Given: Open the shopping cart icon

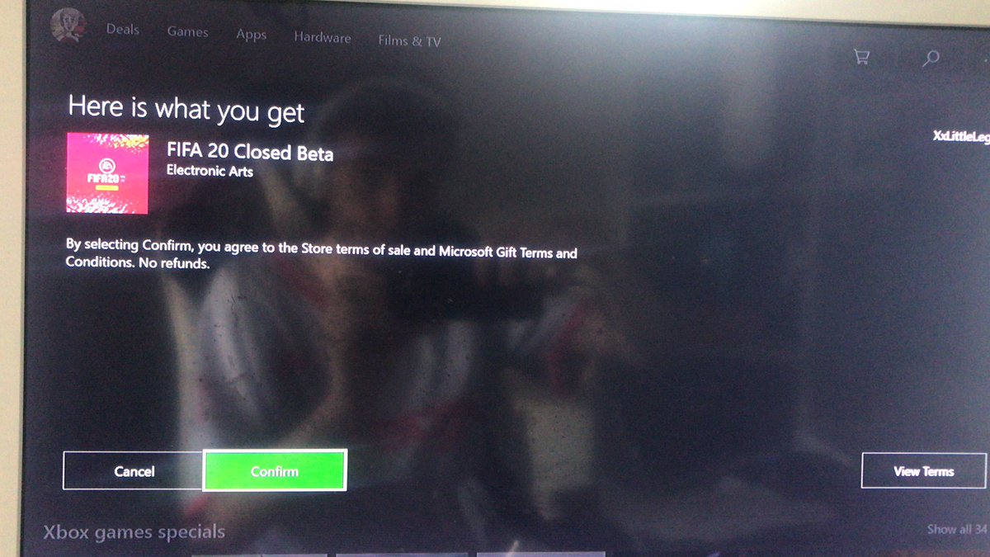Looking at the screenshot, I should [862, 57].
